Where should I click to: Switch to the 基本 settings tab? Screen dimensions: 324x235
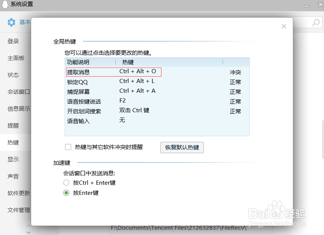(x=25, y=22)
